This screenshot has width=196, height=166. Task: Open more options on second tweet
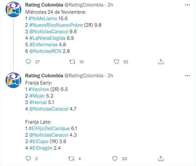[x=187, y=76]
